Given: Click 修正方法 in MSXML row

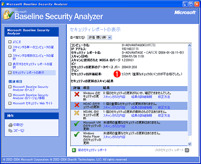Looking at the screenshot, I should 164,116.
